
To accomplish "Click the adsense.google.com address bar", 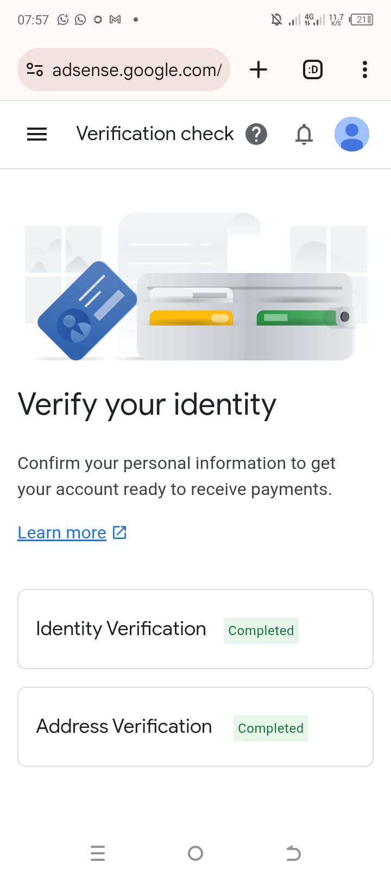I will 124,69.
